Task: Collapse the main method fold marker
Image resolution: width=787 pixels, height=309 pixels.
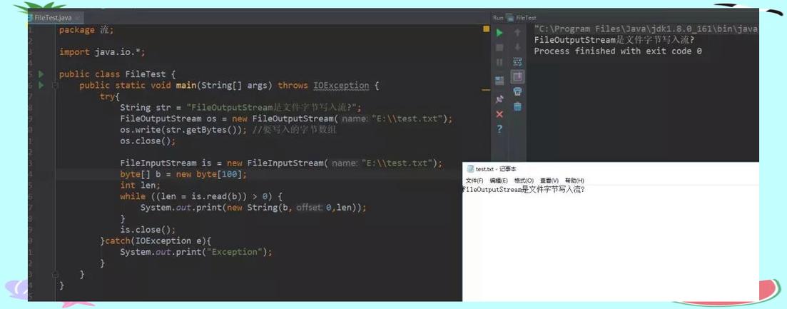Action: click(x=55, y=85)
